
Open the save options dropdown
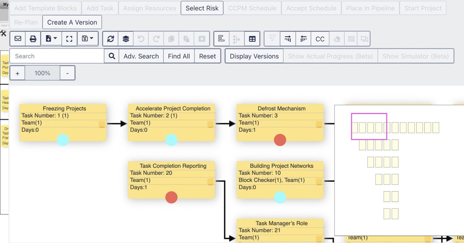(88, 39)
